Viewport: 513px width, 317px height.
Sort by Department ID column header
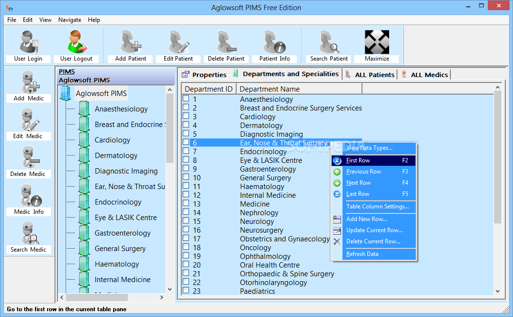(x=209, y=89)
